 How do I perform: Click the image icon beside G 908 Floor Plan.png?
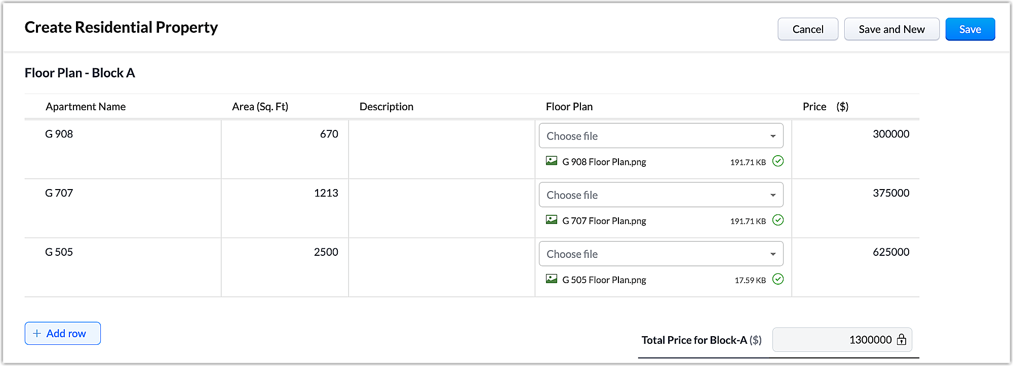pos(552,161)
